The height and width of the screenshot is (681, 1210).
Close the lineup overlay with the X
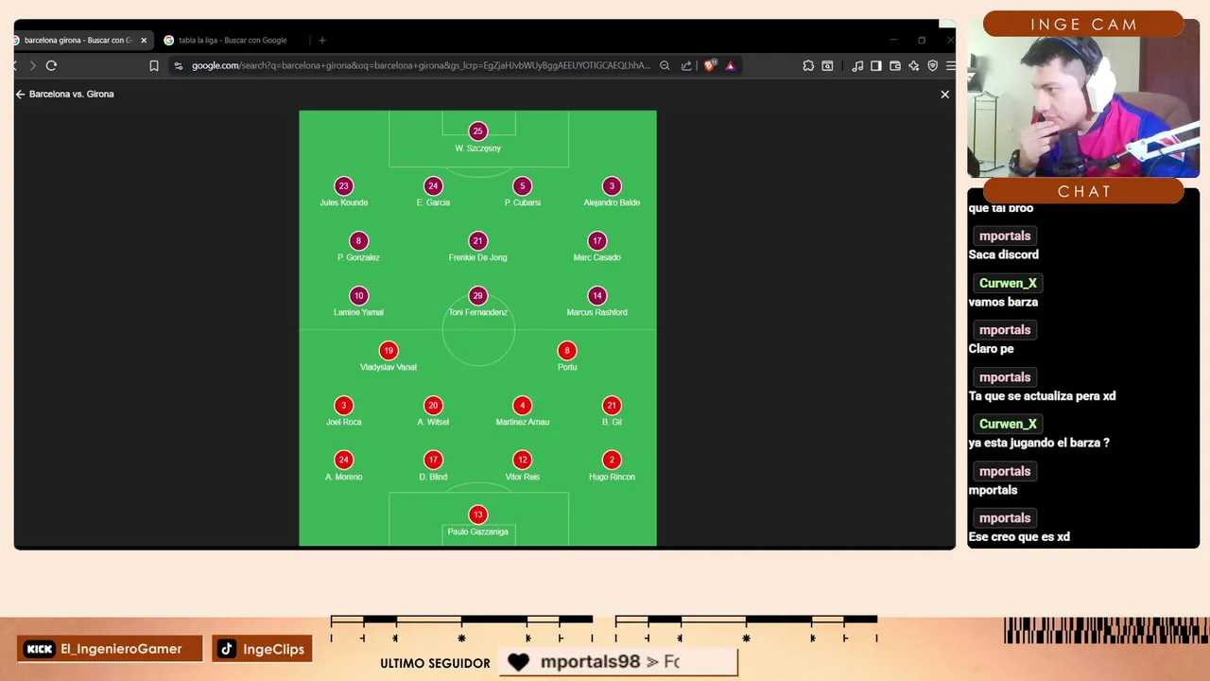pos(944,94)
